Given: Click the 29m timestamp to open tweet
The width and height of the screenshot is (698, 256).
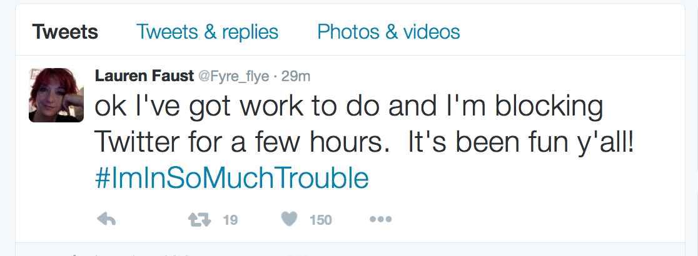Looking at the screenshot, I should (x=296, y=76).
